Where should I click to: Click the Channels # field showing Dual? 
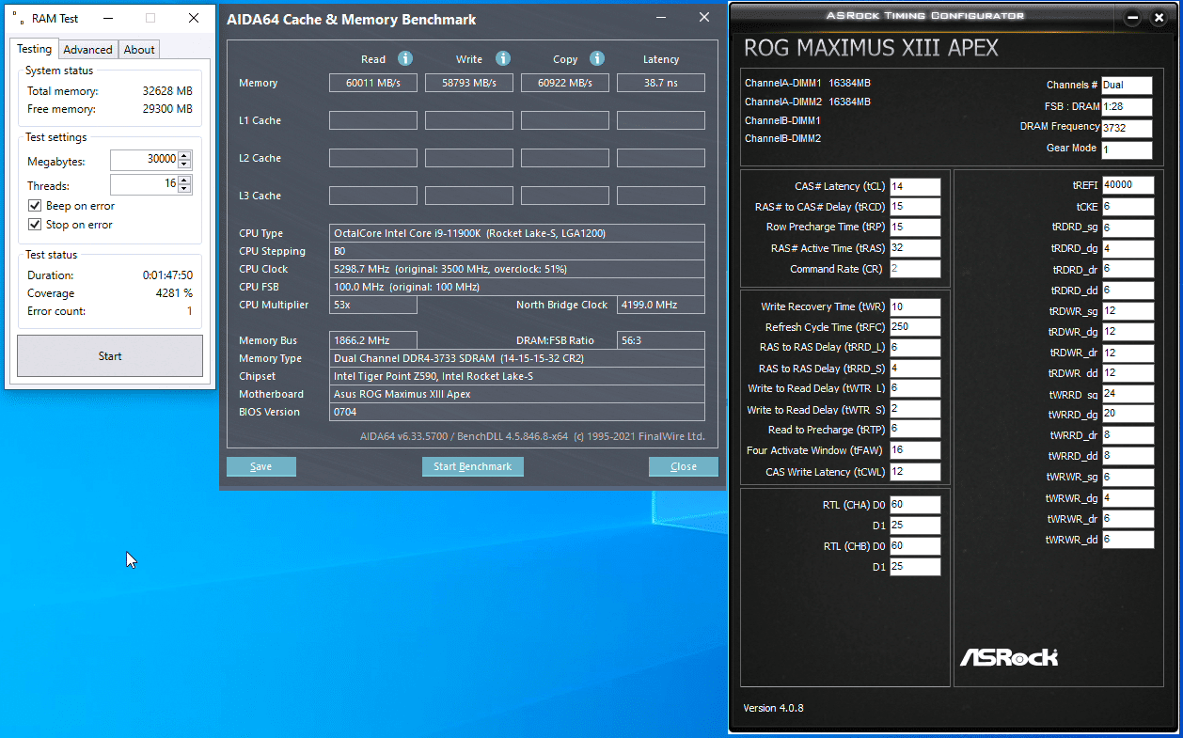[1127, 86]
